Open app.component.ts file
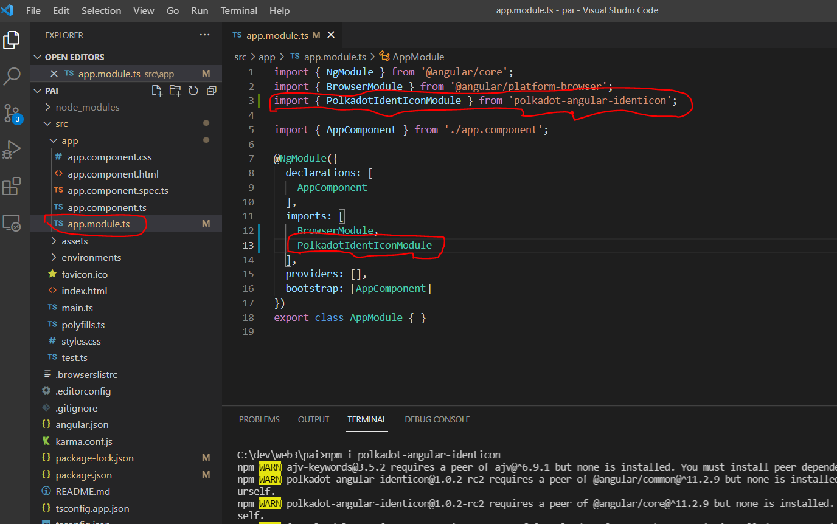The width and height of the screenshot is (837, 524). [107, 207]
